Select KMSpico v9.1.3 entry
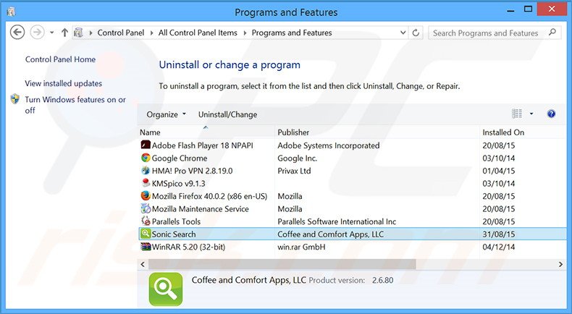 point(178,184)
